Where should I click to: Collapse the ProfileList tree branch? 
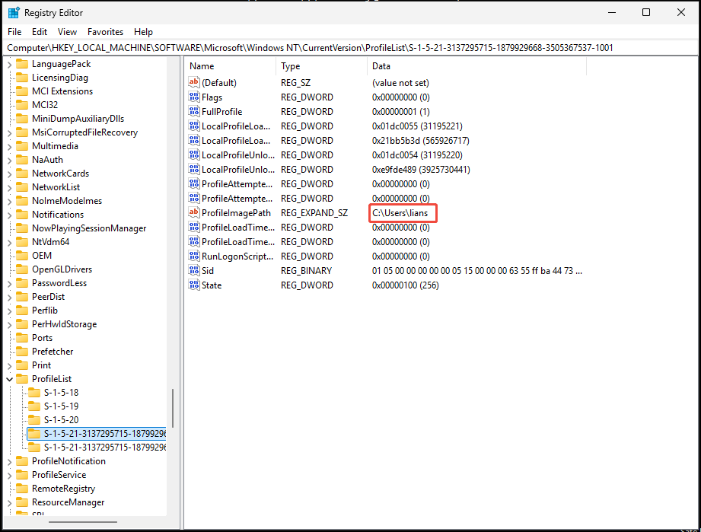[10, 378]
